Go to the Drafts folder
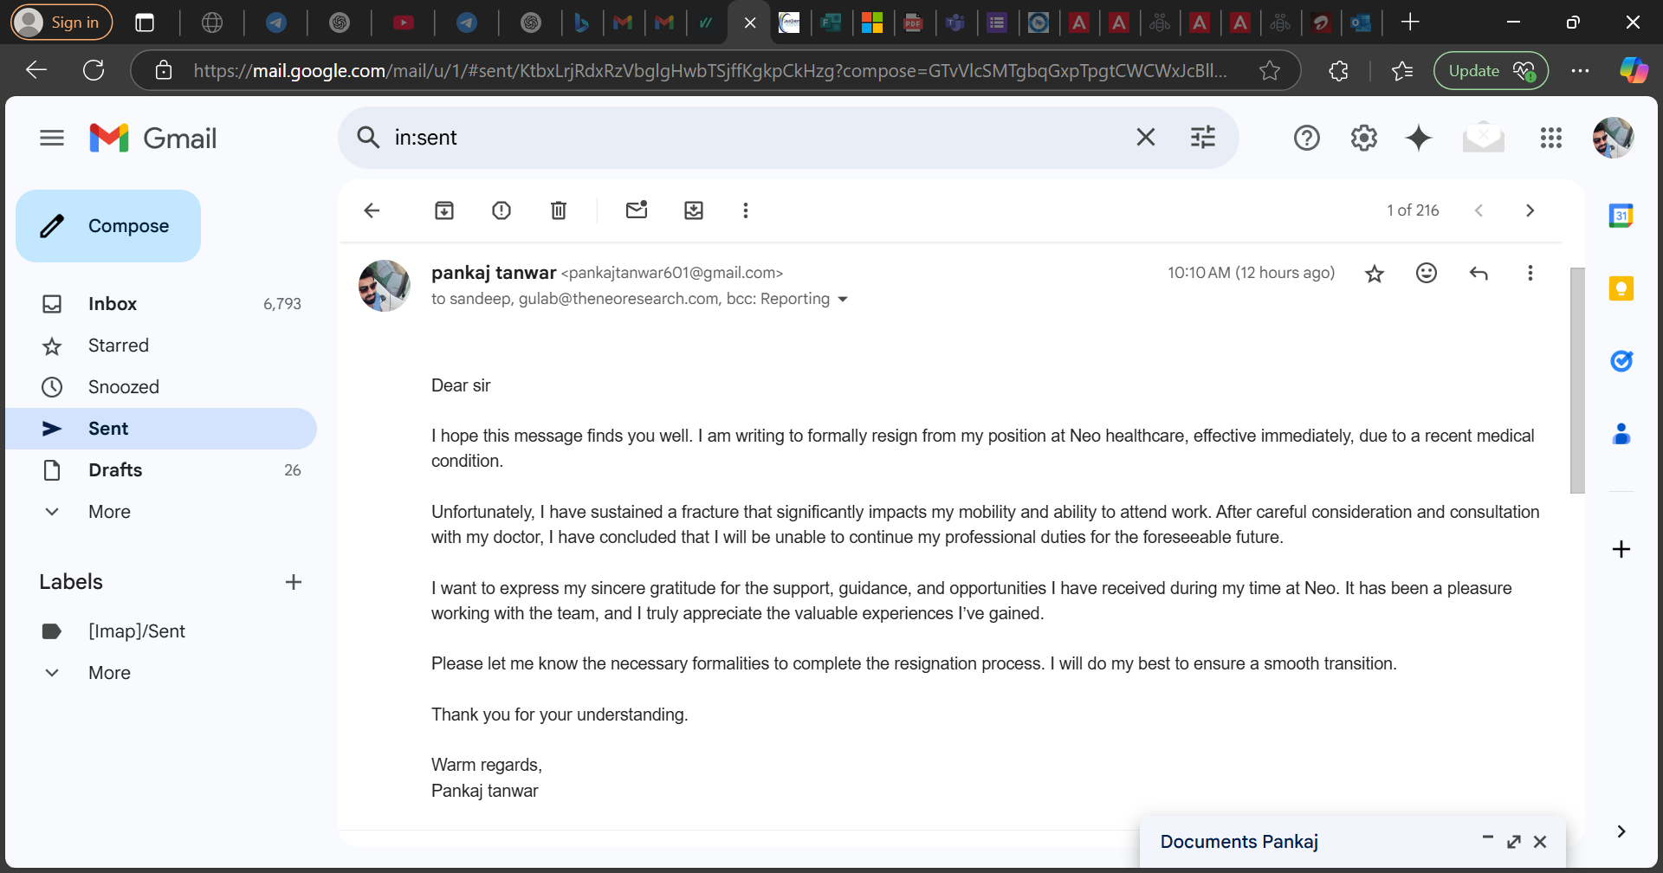The width and height of the screenshot is (1663, 873). tap(115, 470)
